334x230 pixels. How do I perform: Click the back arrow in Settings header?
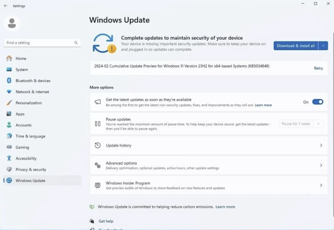(6, 6)
